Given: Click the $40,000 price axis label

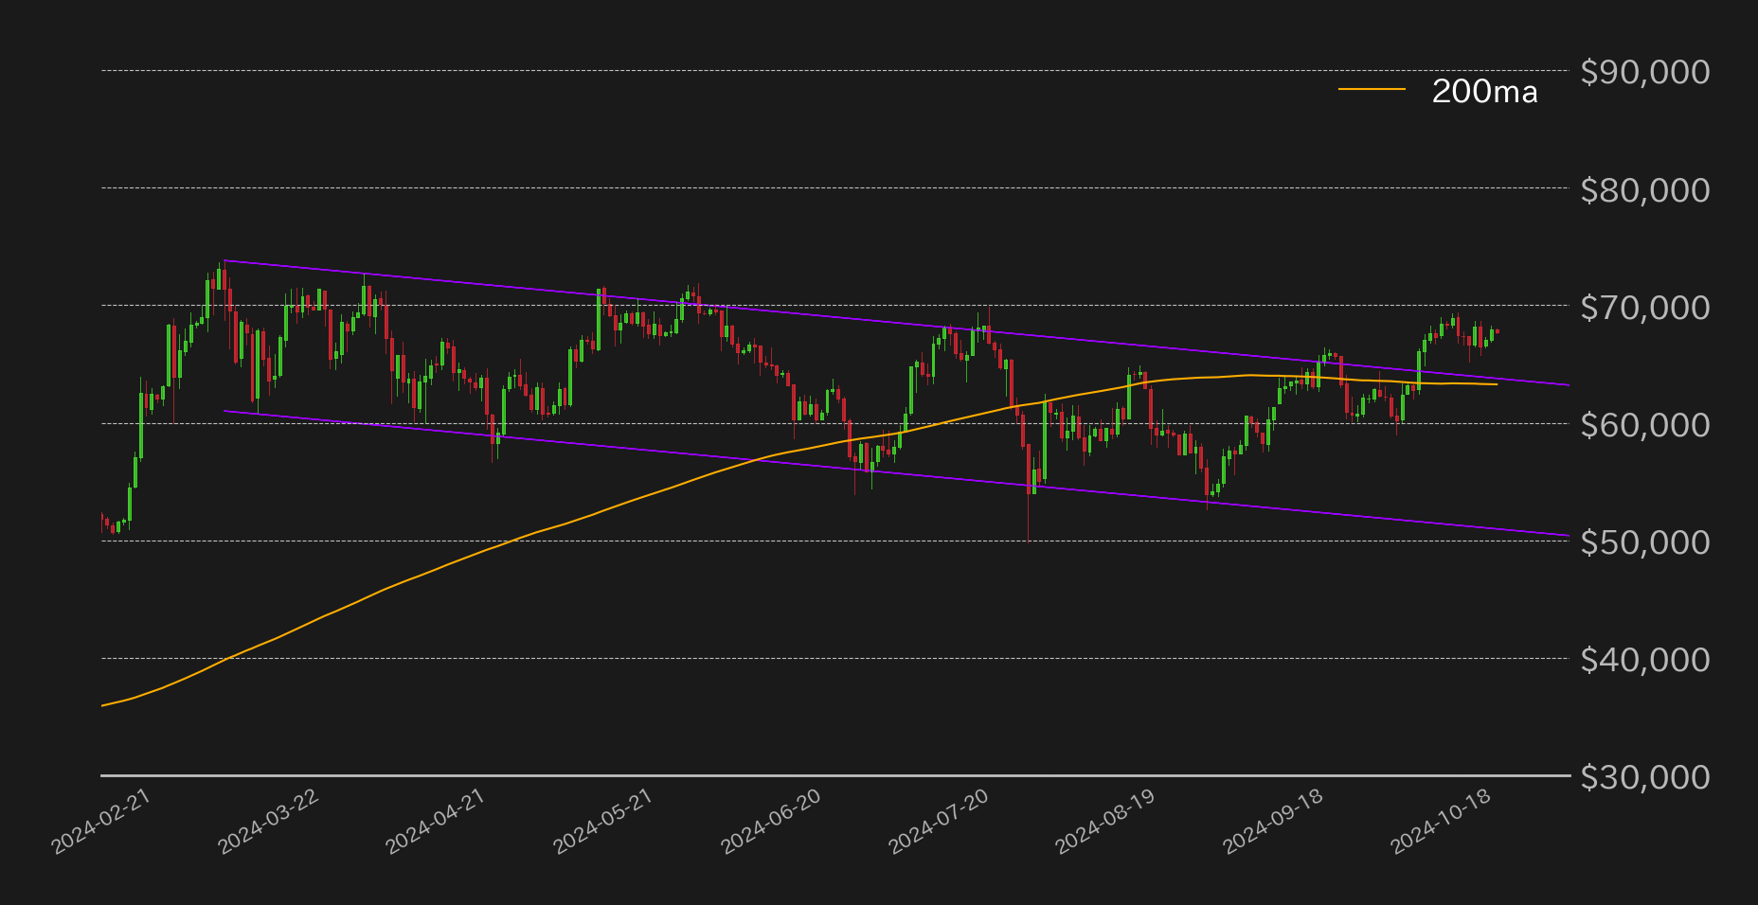Looking at the screenshot, I should [1645, 660].
